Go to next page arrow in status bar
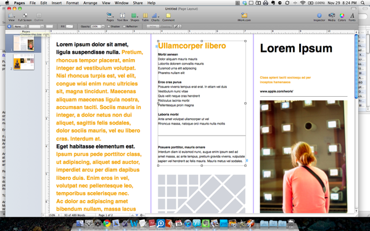Image resolution: width=370 pixels, height=231 pixels. coord(137,215)
